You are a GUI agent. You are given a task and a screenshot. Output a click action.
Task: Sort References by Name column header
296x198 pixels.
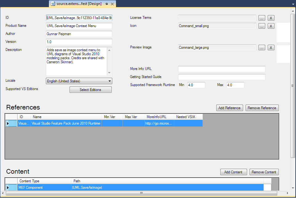point(66,117)
